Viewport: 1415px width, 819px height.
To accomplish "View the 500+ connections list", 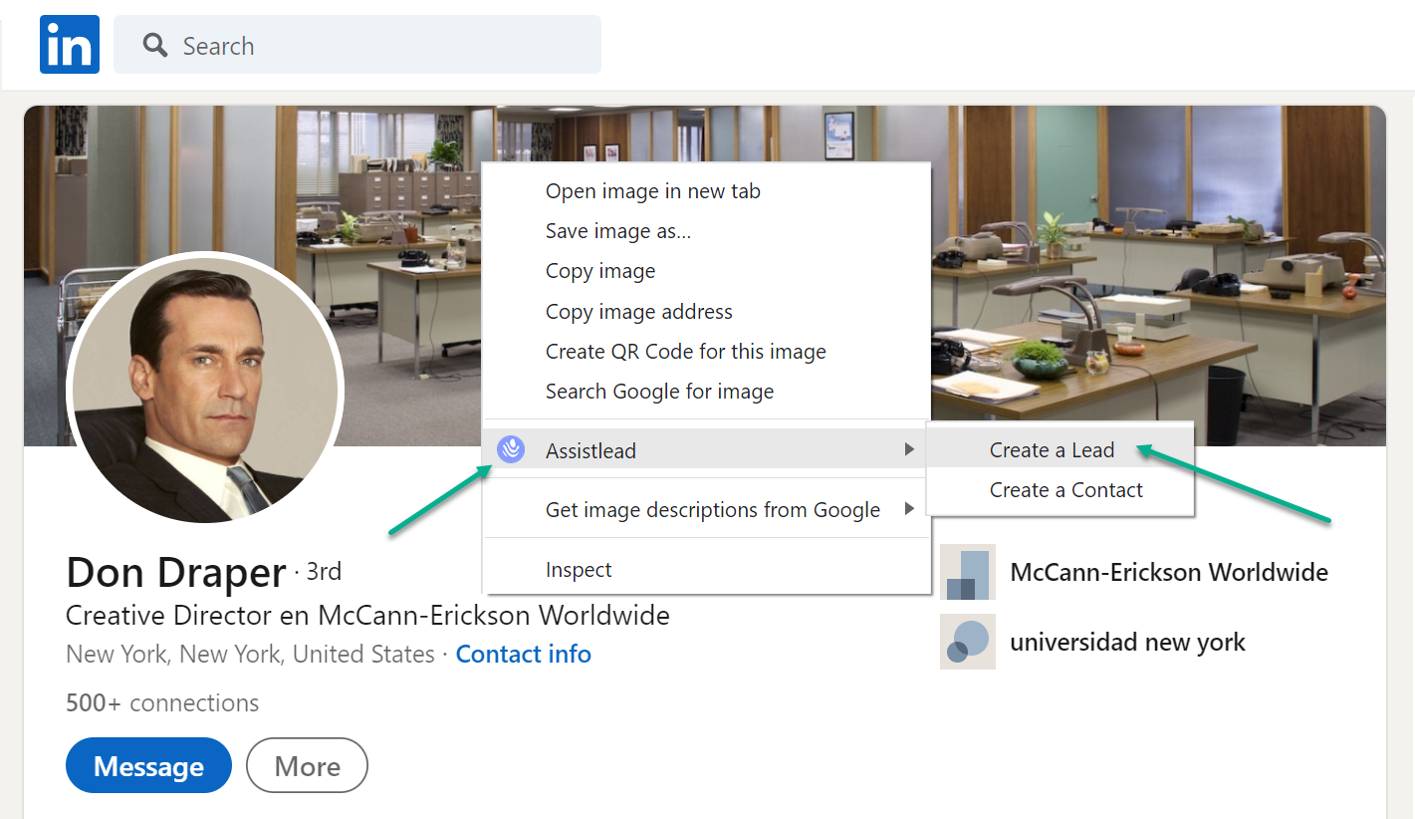I will tap(162, 703).
